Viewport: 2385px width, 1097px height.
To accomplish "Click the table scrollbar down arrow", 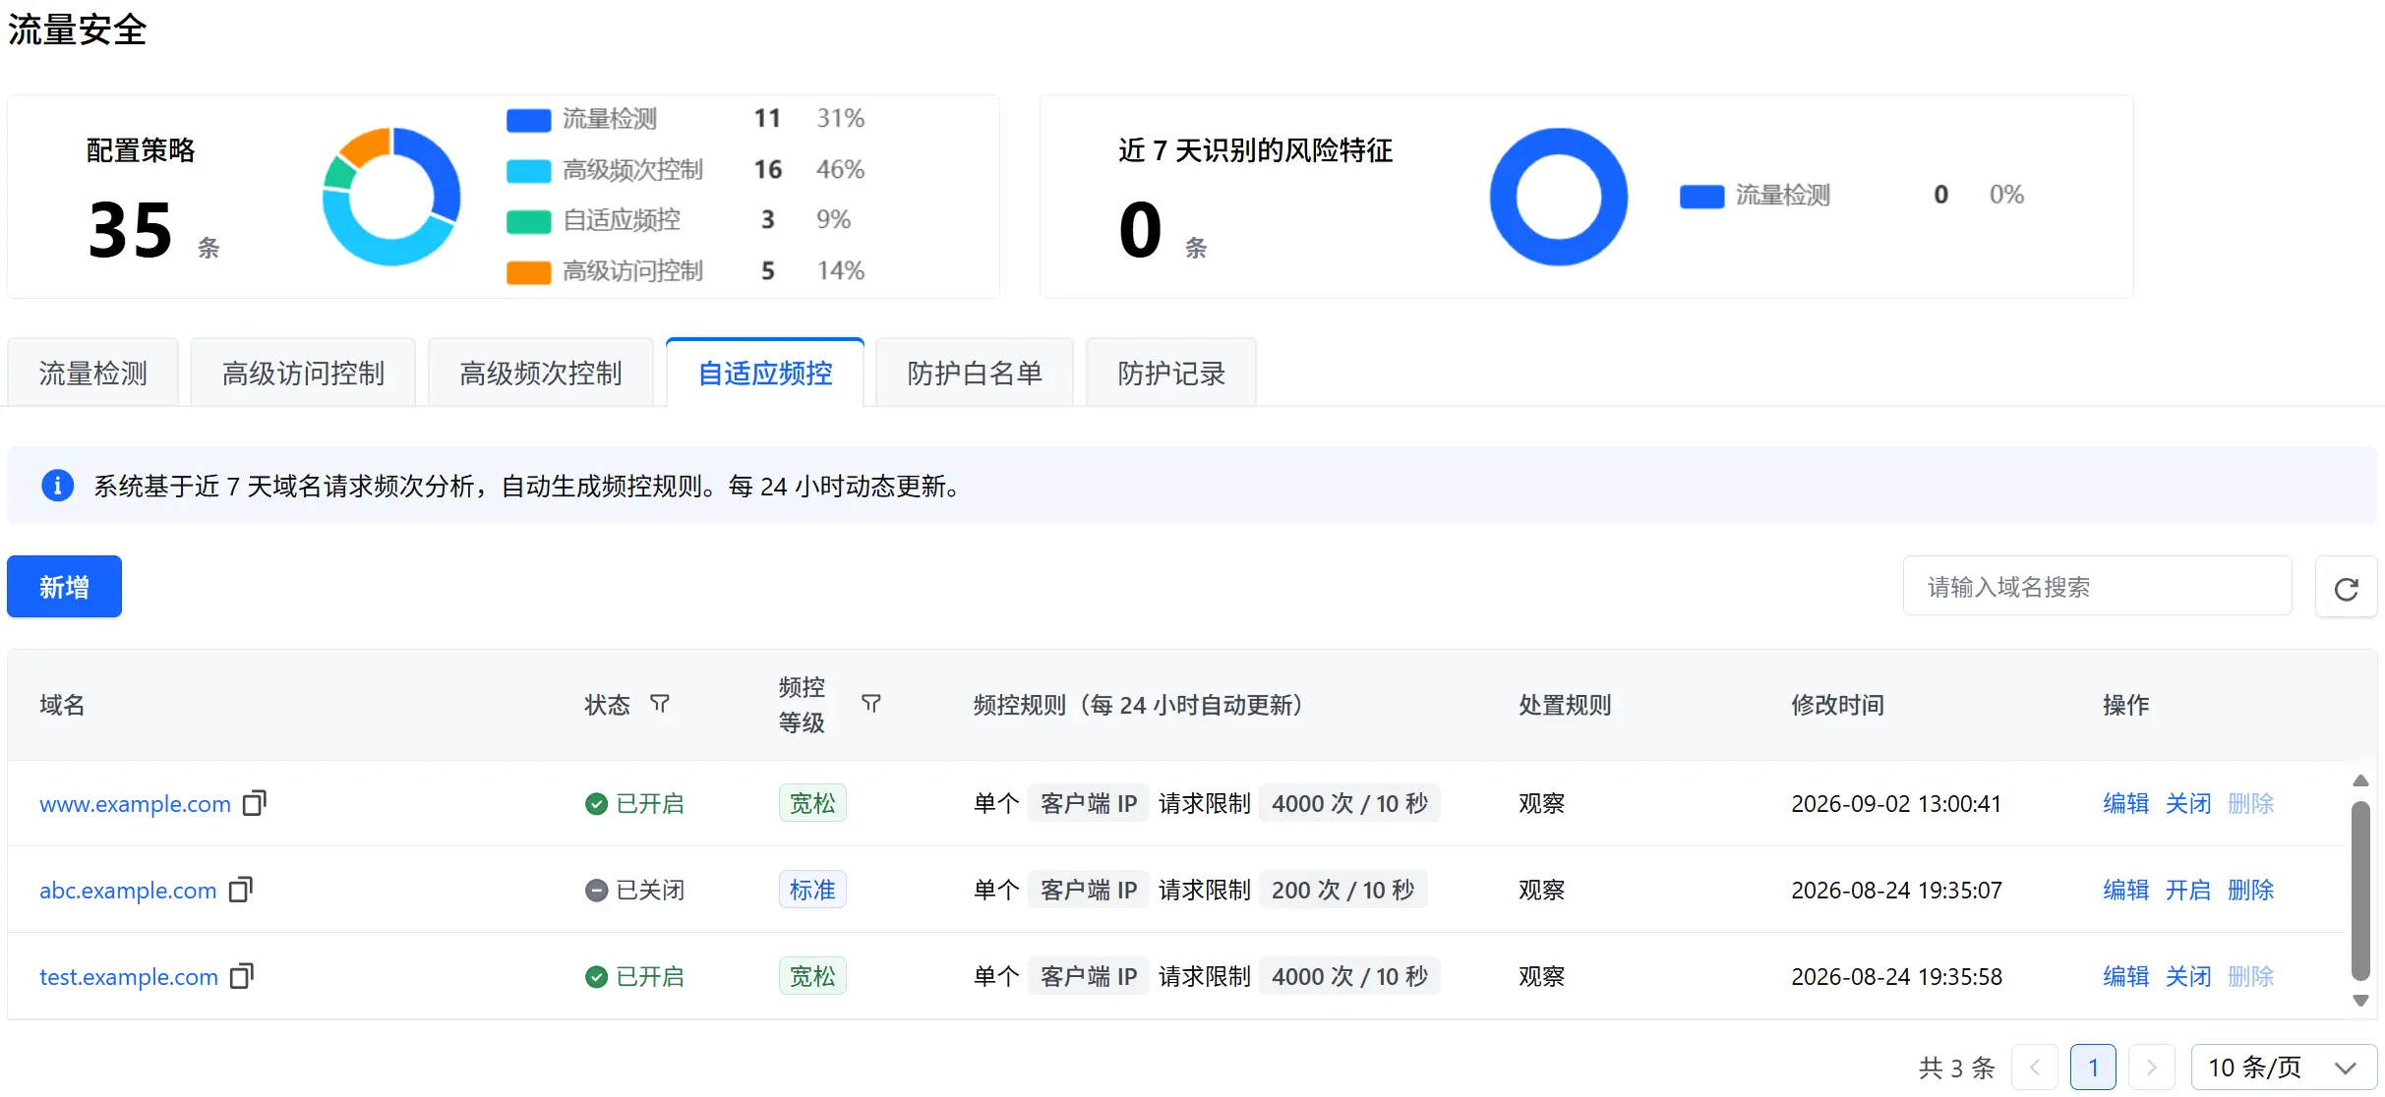I will point(2360,1001).
